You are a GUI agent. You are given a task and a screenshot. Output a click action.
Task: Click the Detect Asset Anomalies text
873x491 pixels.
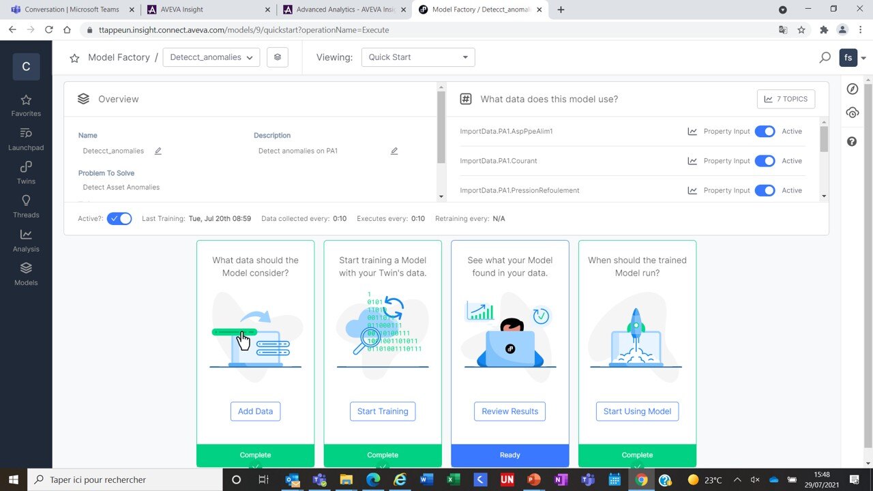pyautogui.click(x=121, y=187)
